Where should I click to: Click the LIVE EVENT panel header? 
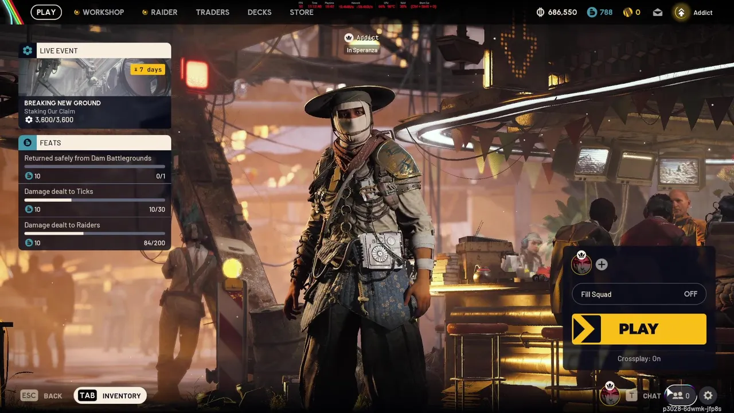pos(95,50)
